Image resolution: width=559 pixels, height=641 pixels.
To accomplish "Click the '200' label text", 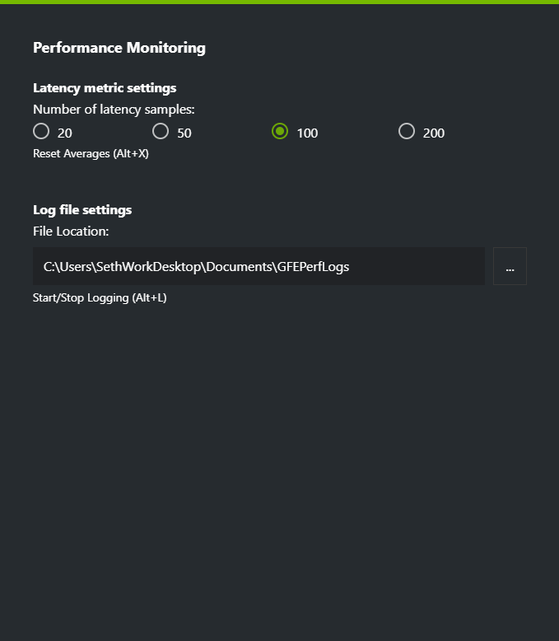I will 434,133.
